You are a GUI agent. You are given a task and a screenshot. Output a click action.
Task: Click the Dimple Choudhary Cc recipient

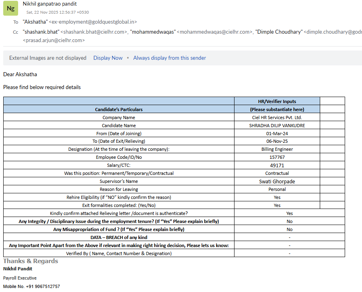(x=279, y=32)
